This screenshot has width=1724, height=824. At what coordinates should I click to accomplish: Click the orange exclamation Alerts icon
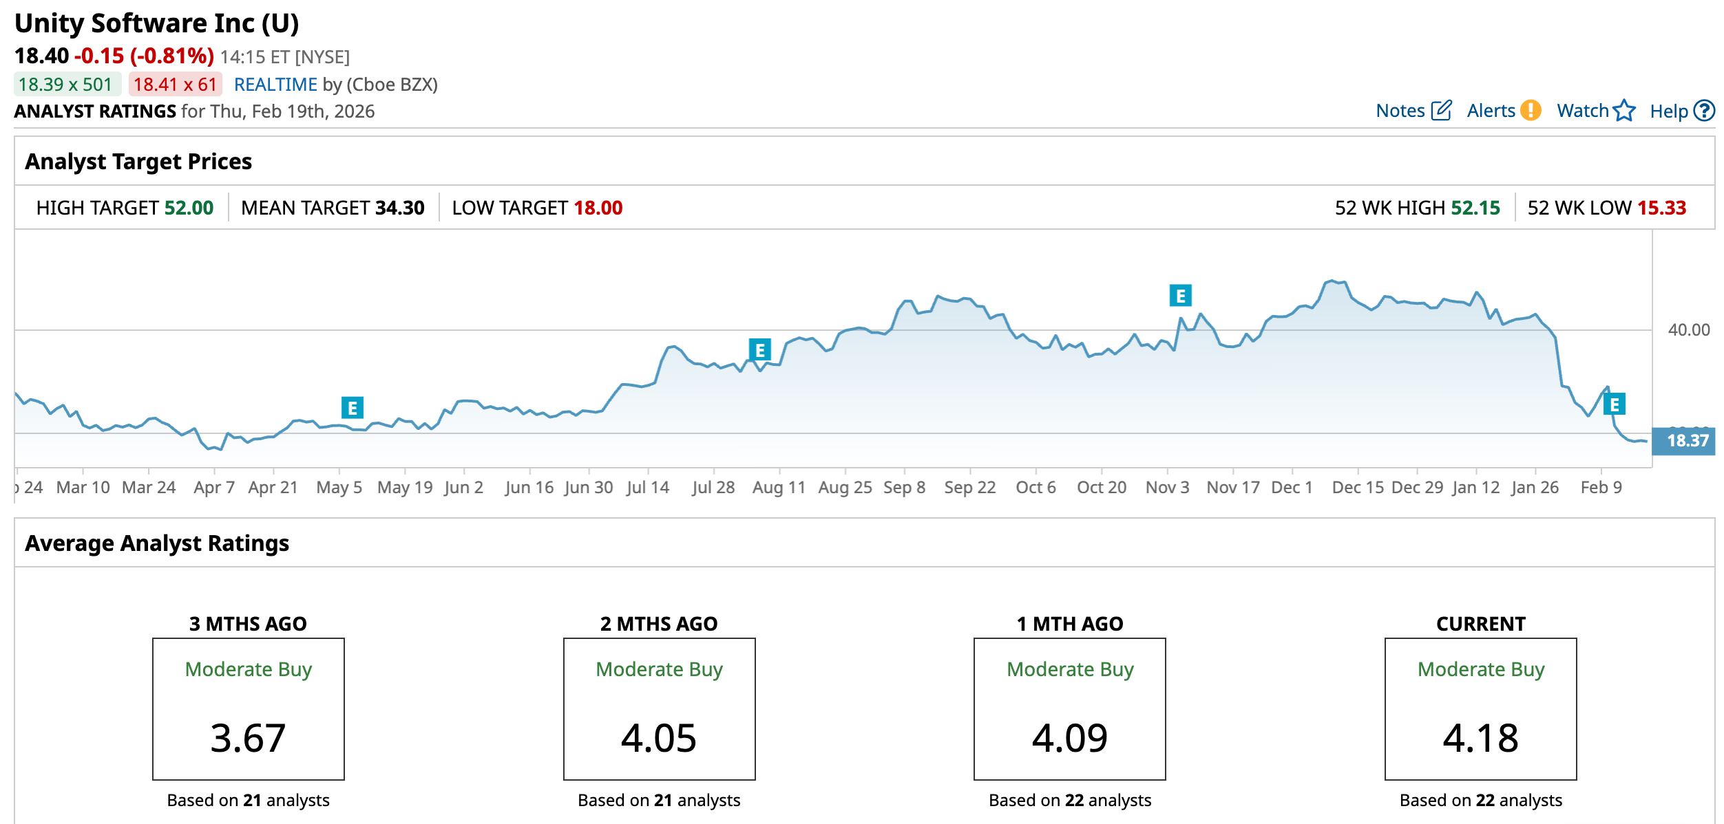(1531, 111)
